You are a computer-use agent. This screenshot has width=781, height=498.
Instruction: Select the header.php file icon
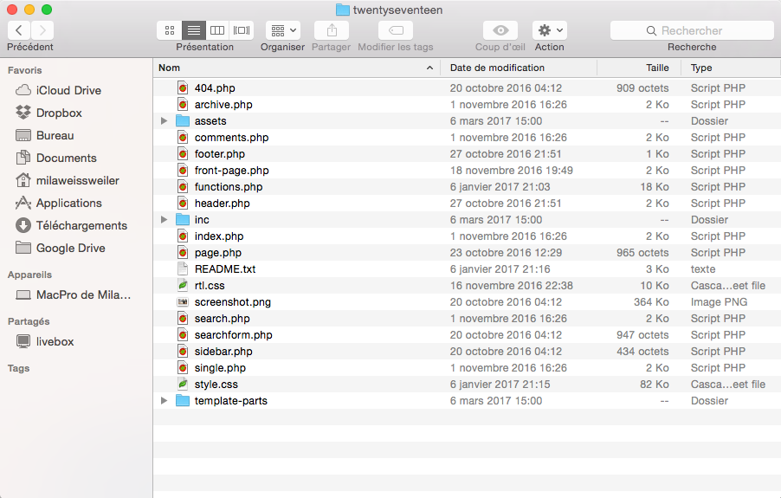pos(183,203)
